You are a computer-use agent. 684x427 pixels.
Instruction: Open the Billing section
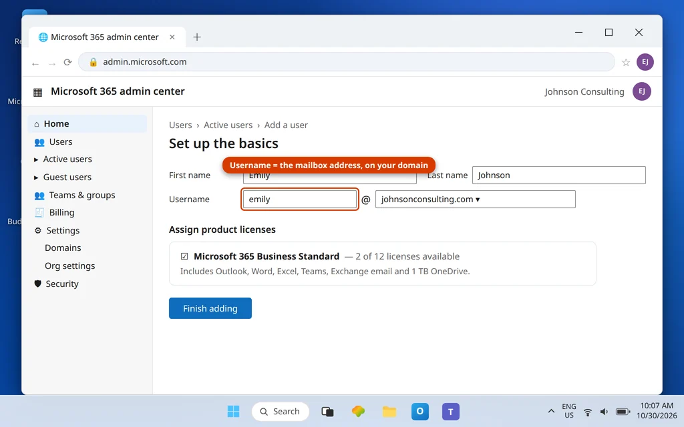[61, 213]
